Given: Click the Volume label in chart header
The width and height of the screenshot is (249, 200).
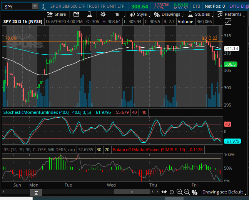Looking at the screenshot, I should tap(185, 22).
